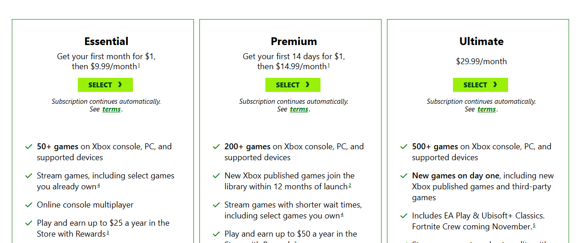Click the "Ultimate" plan heading
Screen dimensions: 580x243
(x=481, y=41)
